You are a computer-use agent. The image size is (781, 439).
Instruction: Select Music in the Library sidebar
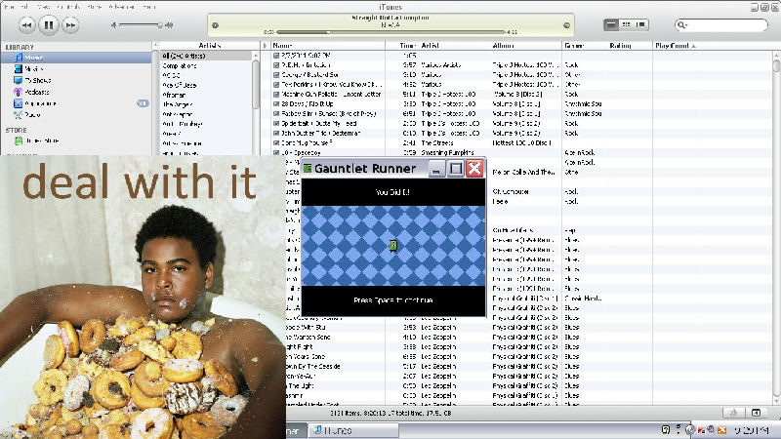click(x=33, y=58)
